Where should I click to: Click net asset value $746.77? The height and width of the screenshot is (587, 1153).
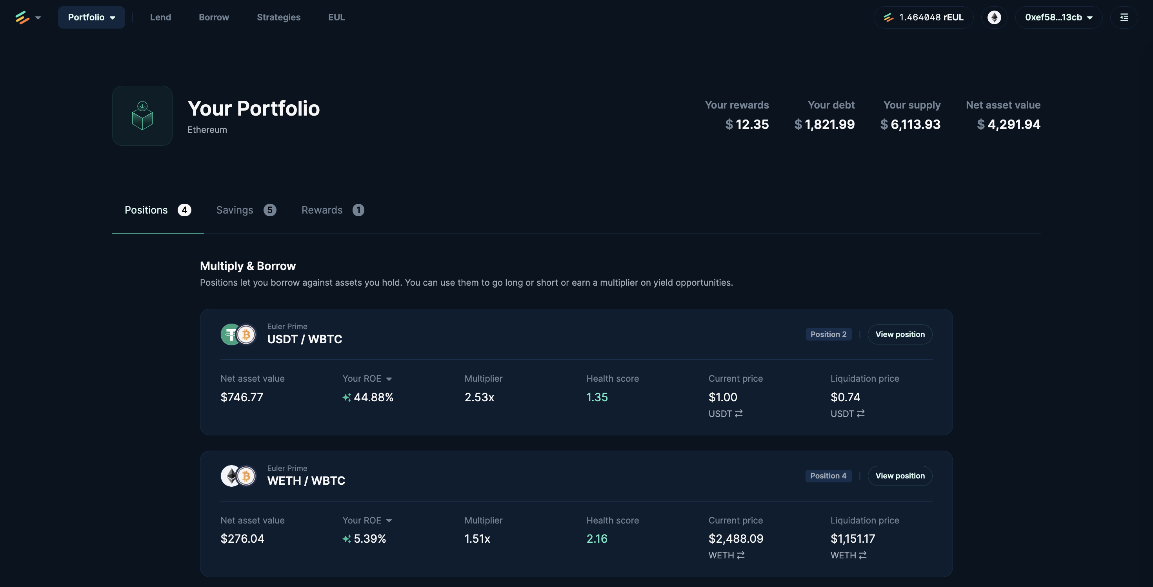point(242,397)
